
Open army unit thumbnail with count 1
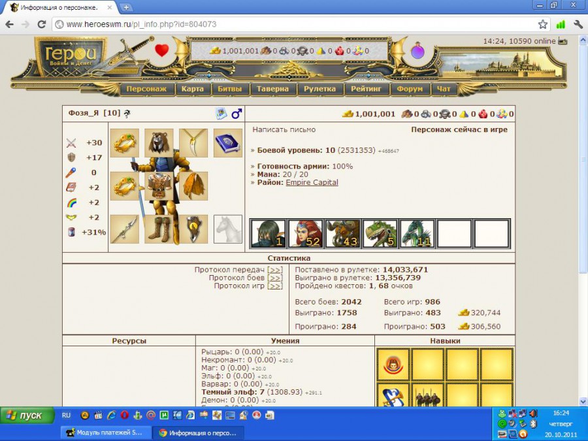pyautogui.click(x=268, y=234)
